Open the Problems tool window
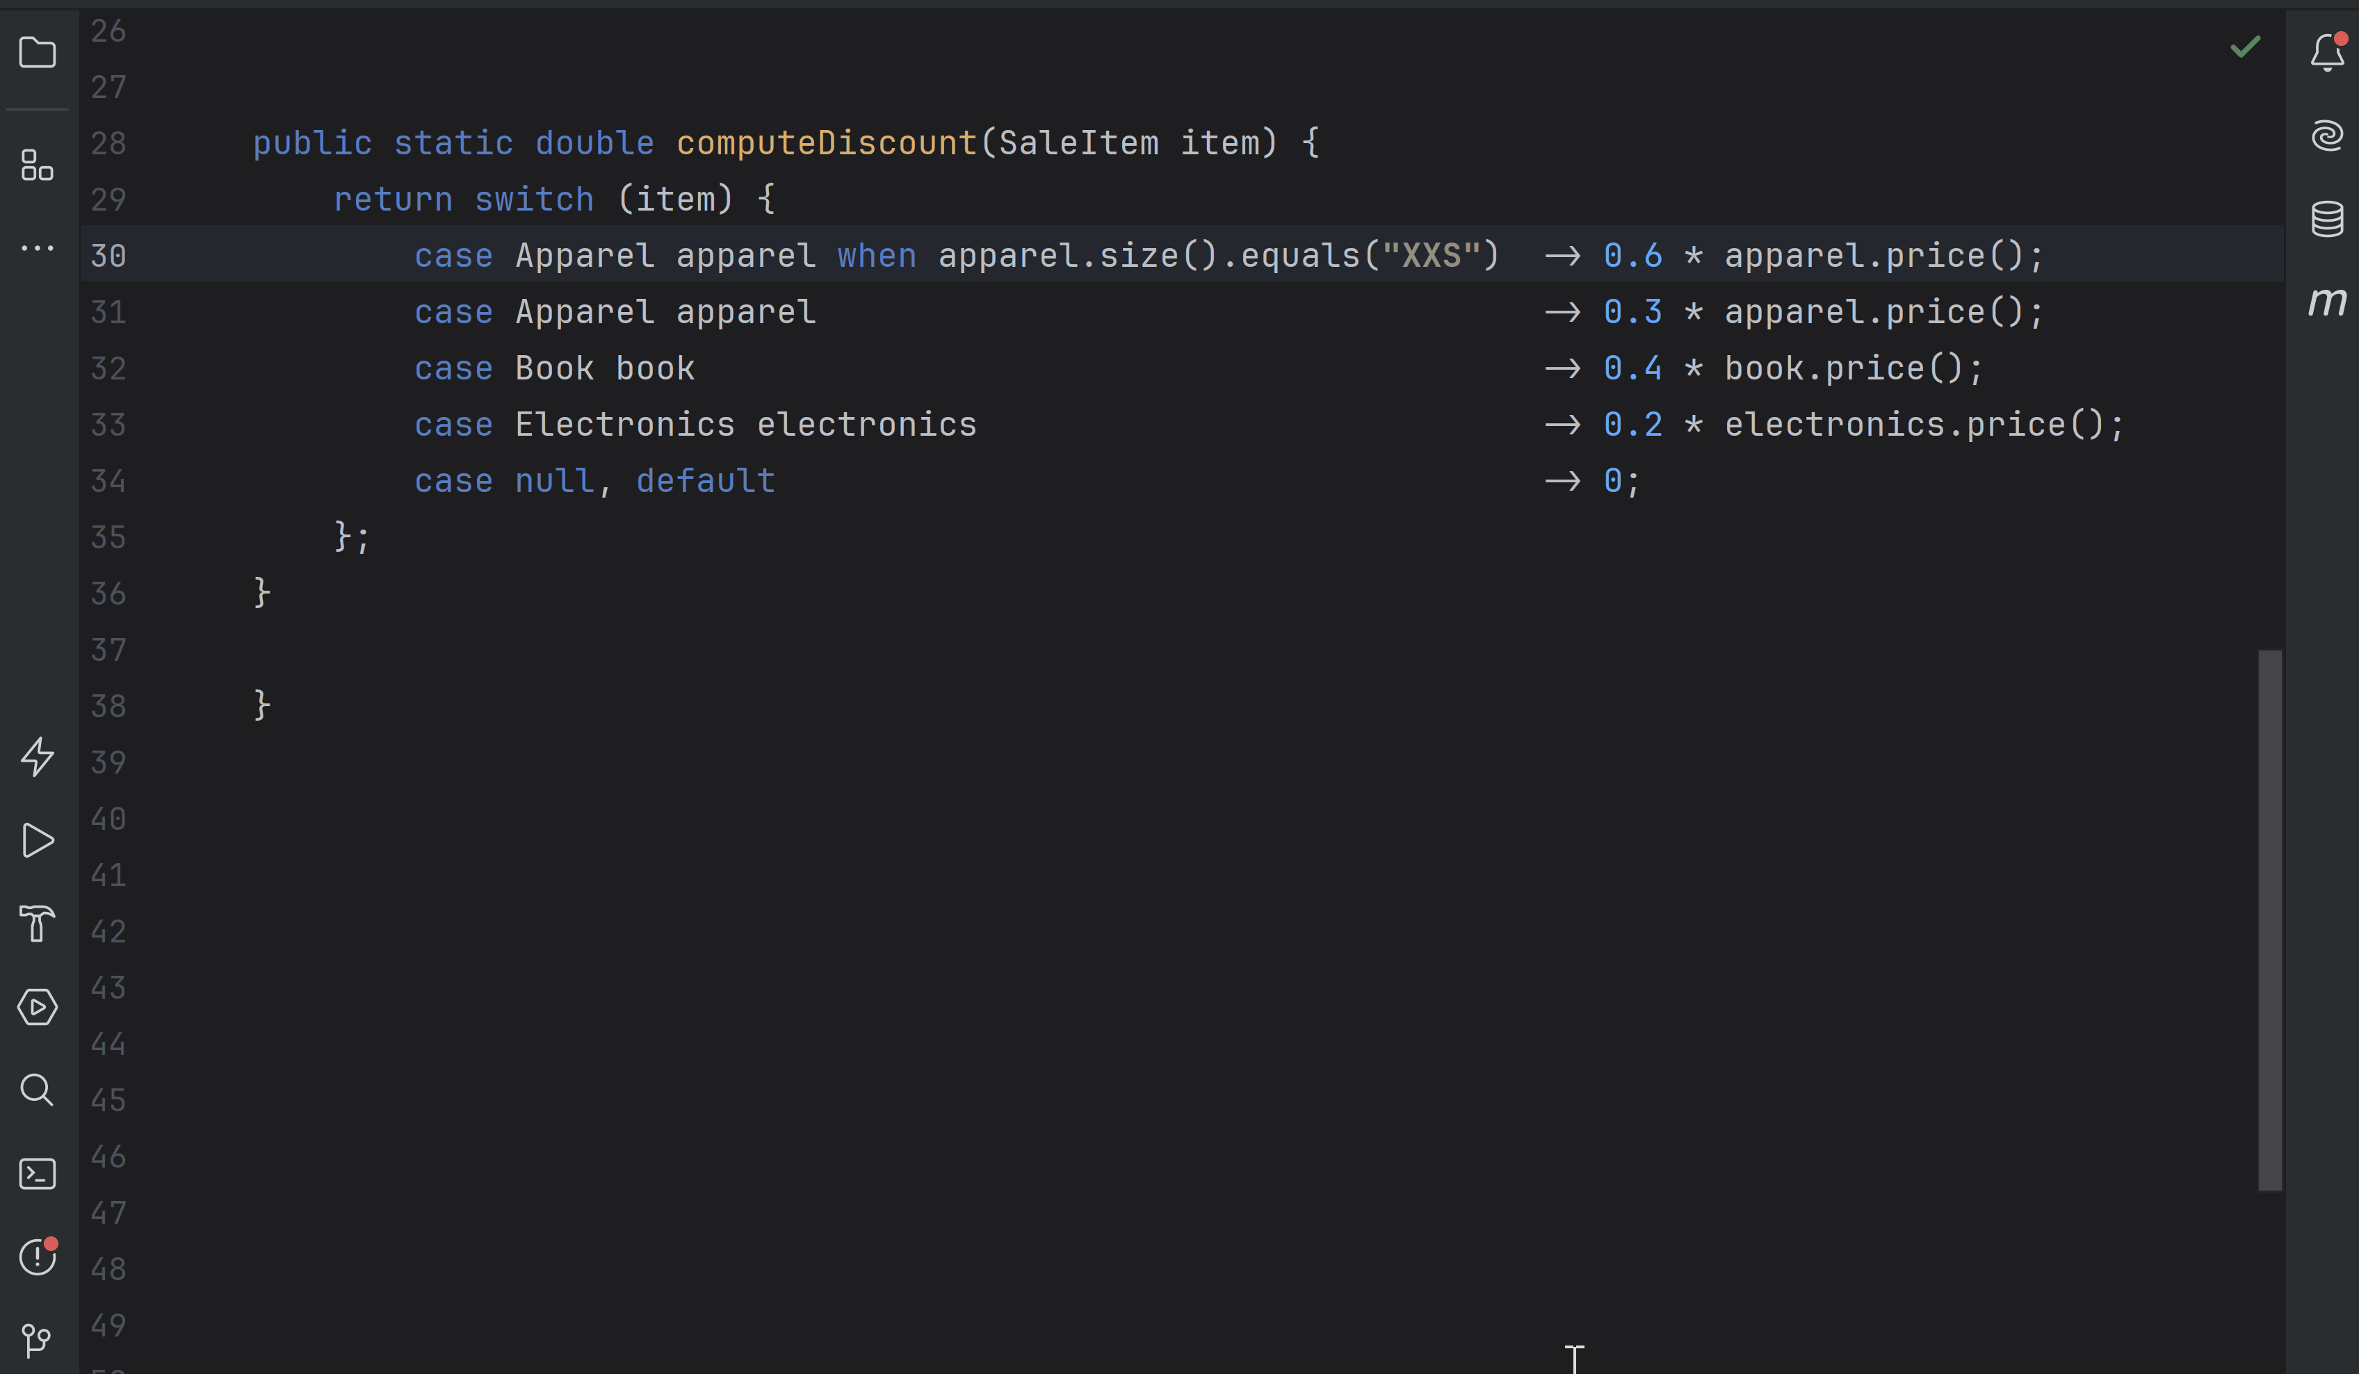This screenshot has width=2359, height=1374. tap(38, 1258)
